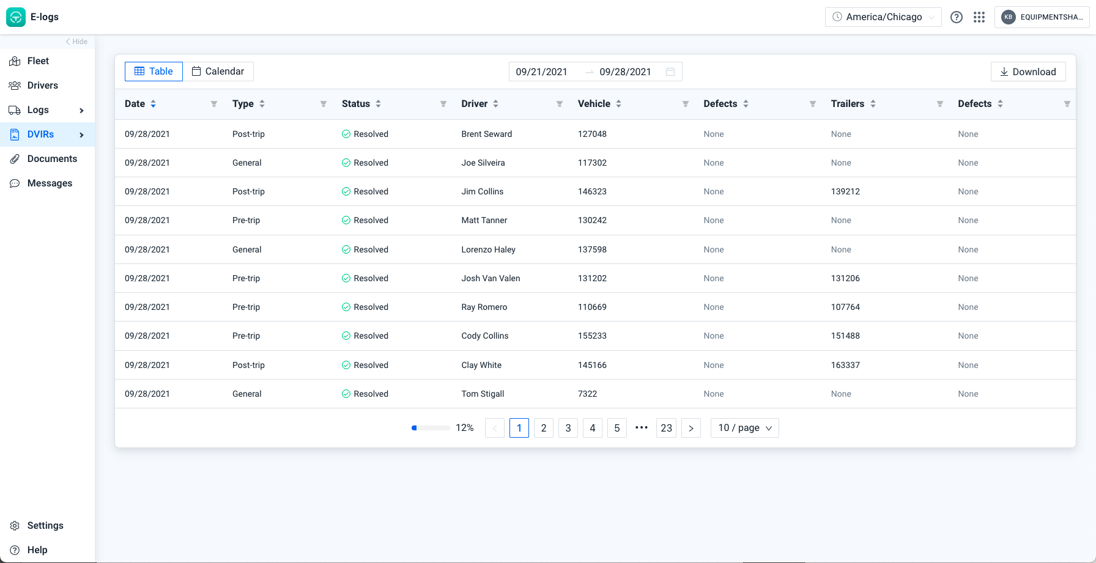
Task: Click the 12% progress bar
Action: (x=431, y=428)
